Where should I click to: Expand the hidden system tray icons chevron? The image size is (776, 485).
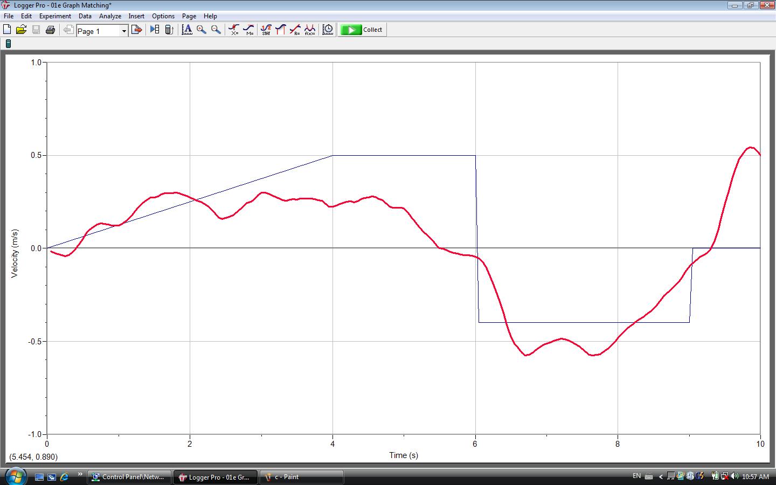(661, 476)
